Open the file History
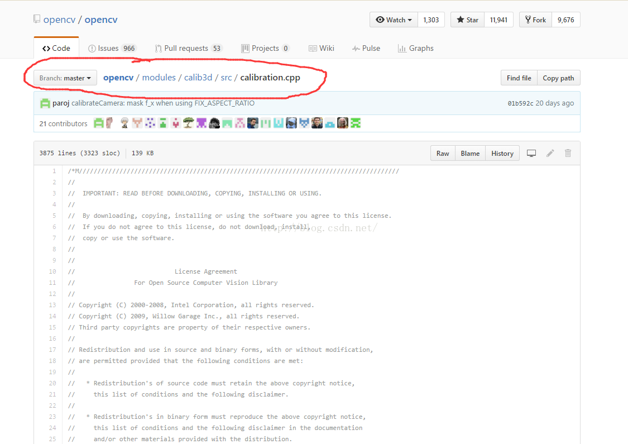 [x=502, y=153]
